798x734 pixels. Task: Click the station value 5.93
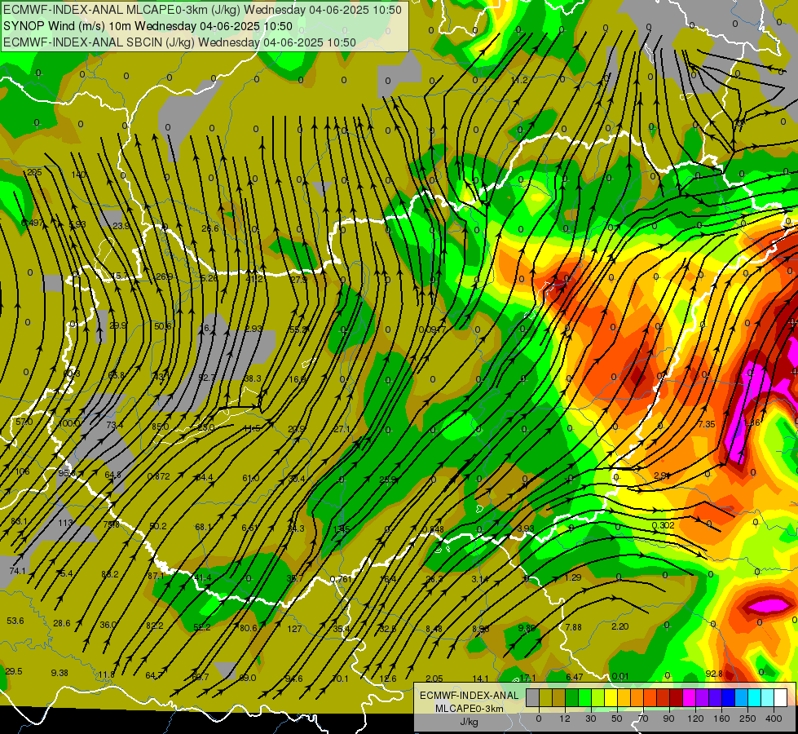pos(77,224)
